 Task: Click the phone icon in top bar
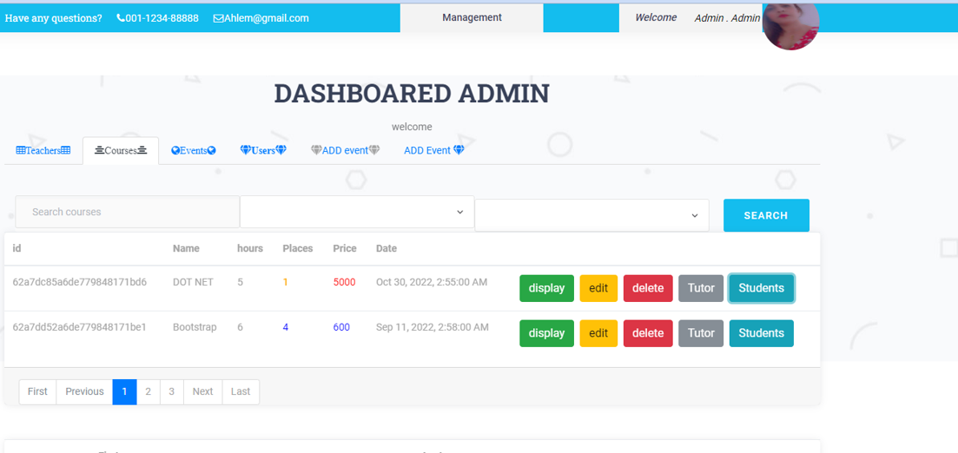121,18
